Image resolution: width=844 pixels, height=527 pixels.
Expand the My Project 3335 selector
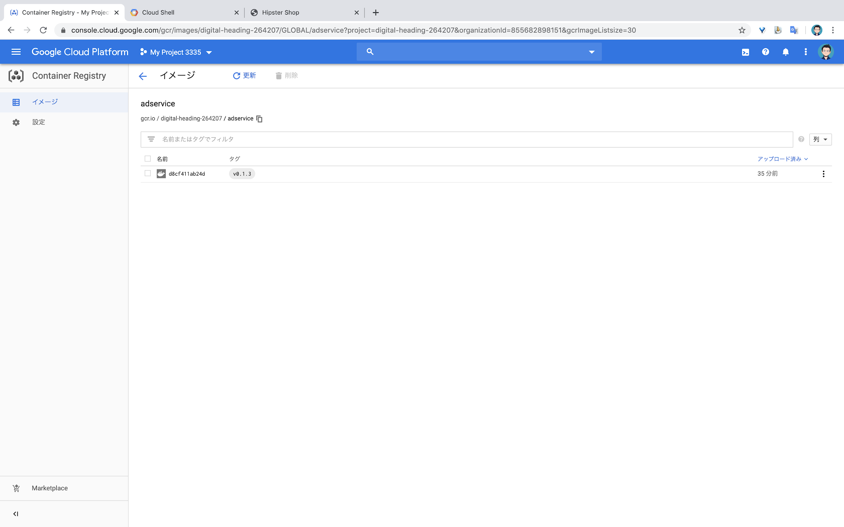209,52
